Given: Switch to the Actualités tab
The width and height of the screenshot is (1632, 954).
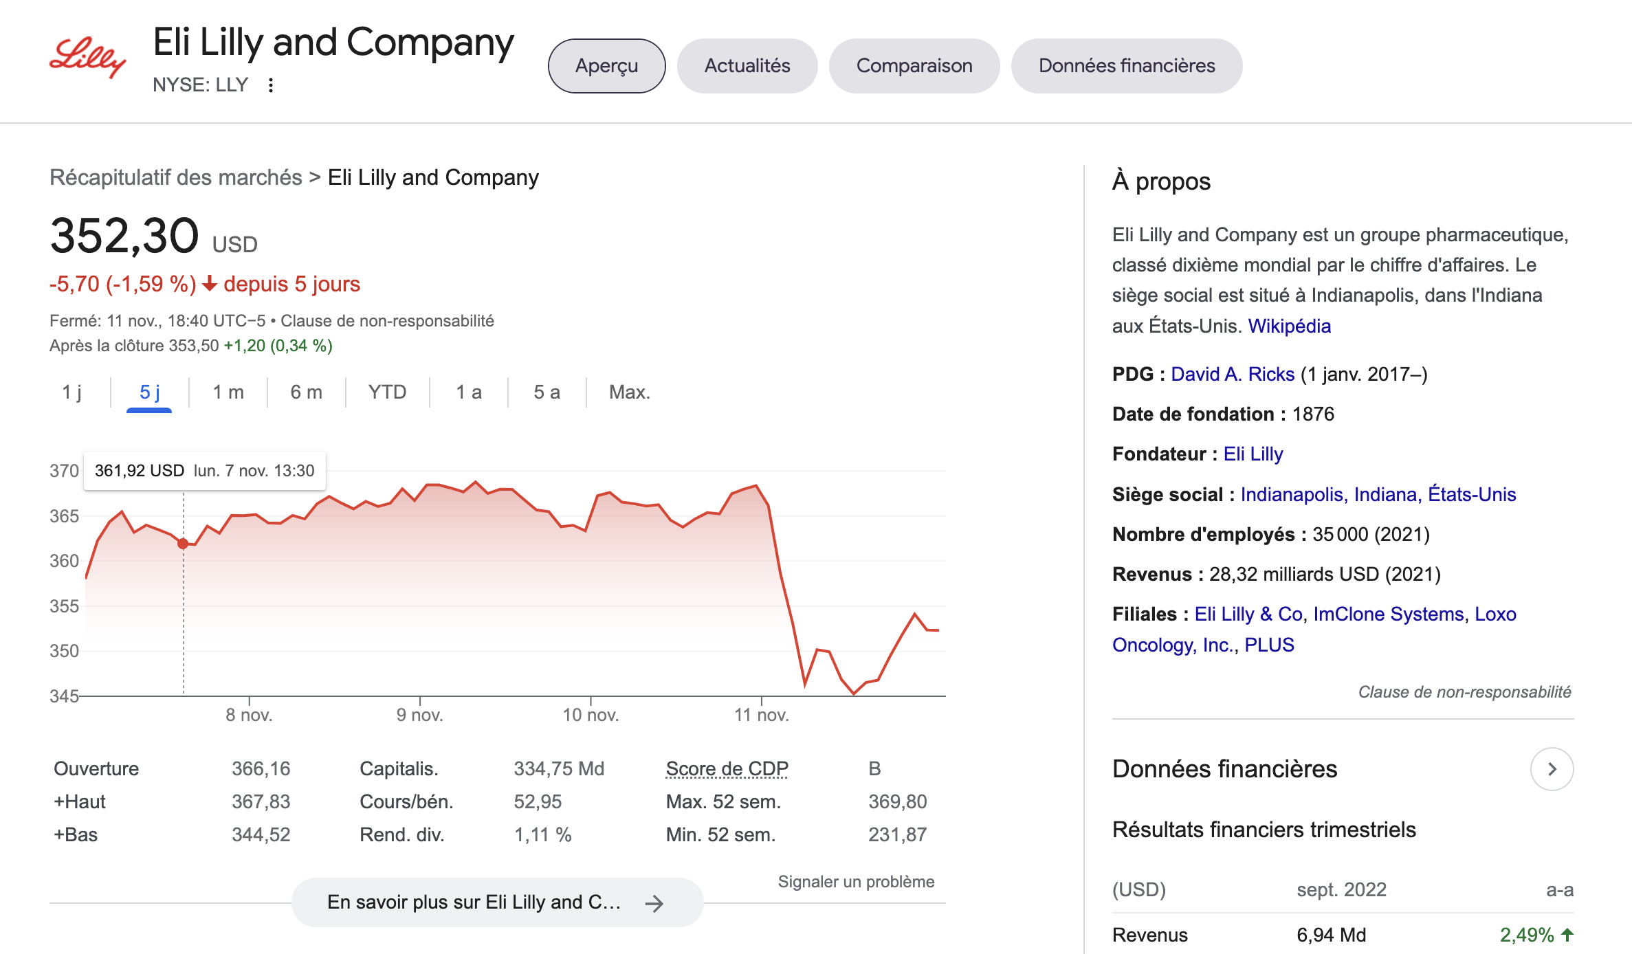Looking at the screenshot, I should (747, 66).
